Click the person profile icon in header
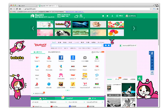This screenshot has width=167, height=111. (x=112, y=16)
